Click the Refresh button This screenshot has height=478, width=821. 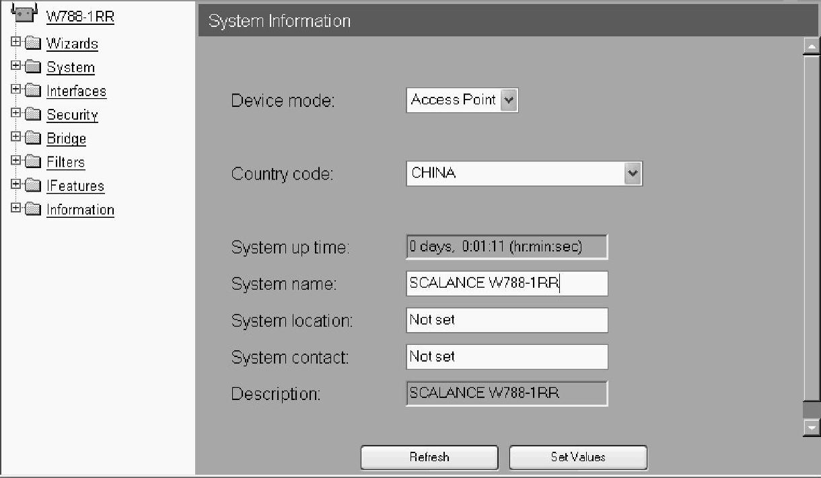(x=429, y=457)
